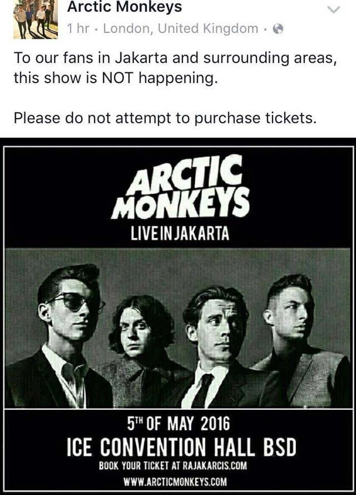The height and width of the screenshot is (495, 356).
Task: Expand the post options chevron
Action: [334, 10]
